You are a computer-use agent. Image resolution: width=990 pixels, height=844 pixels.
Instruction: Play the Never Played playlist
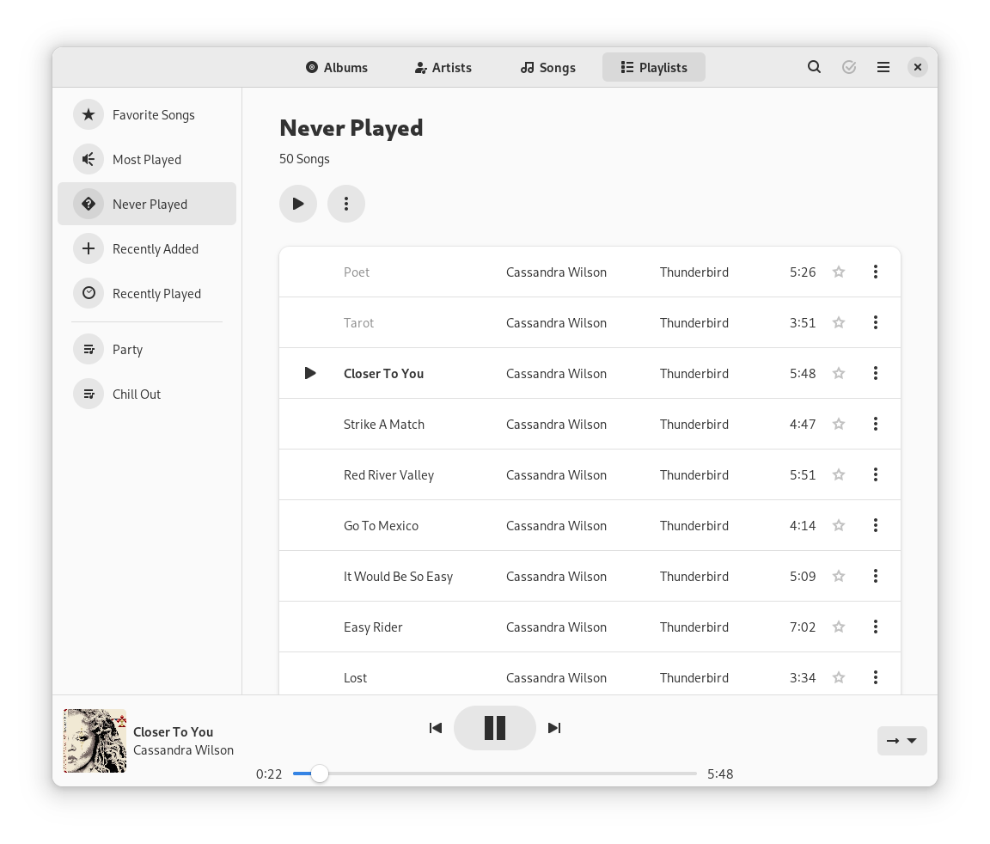298,204
